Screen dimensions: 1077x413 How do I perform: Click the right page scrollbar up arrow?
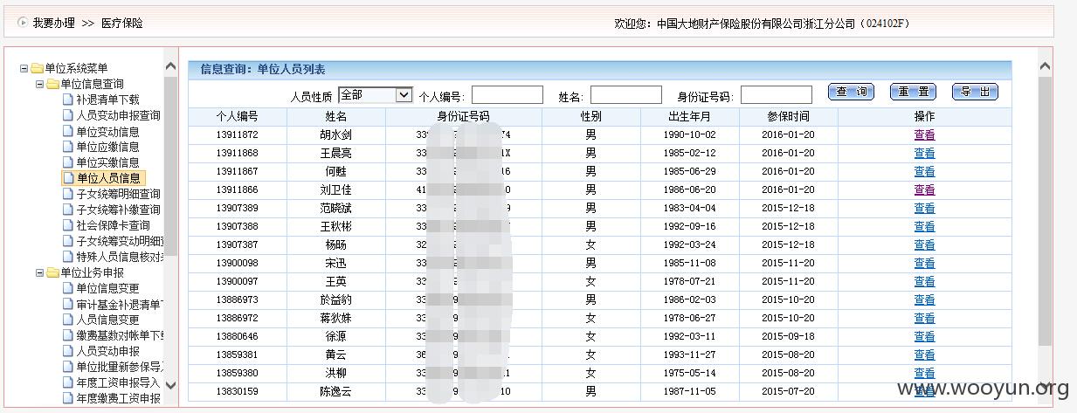pyautogui.click(x=1045, y=65)
